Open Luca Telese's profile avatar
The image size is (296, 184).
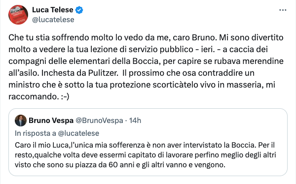click(x=18, y=15)
